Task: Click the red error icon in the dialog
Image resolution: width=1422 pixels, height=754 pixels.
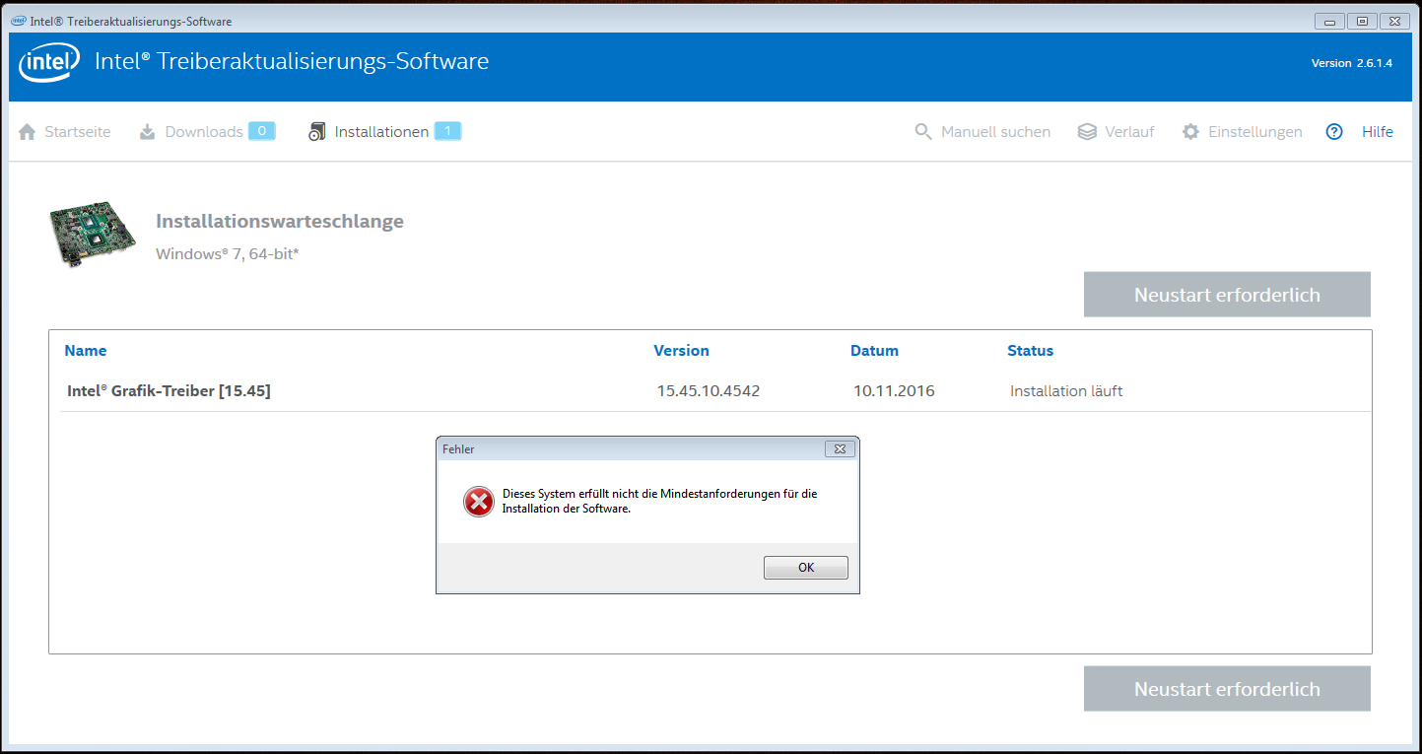Action: [479, 503]
